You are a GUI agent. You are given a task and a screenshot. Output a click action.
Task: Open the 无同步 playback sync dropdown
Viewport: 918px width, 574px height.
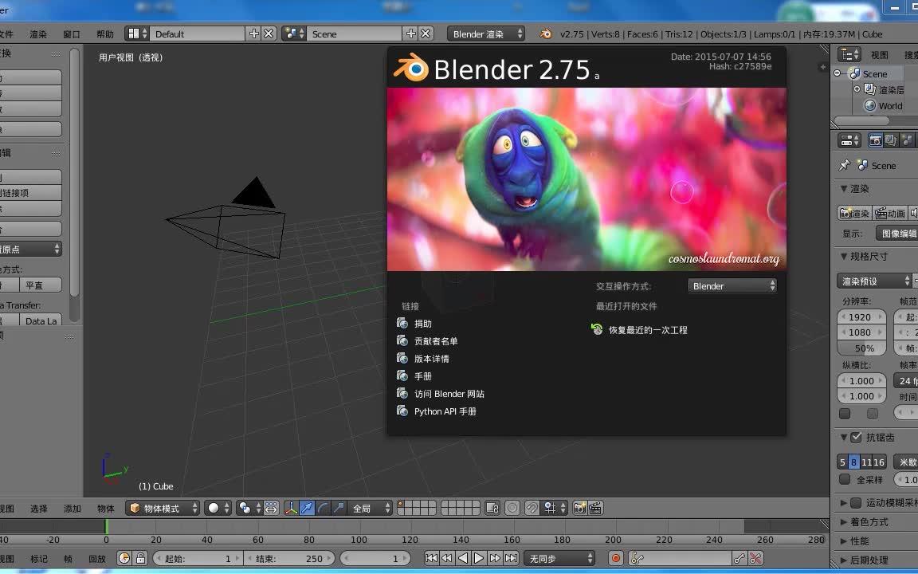click(x=560, y=558)
